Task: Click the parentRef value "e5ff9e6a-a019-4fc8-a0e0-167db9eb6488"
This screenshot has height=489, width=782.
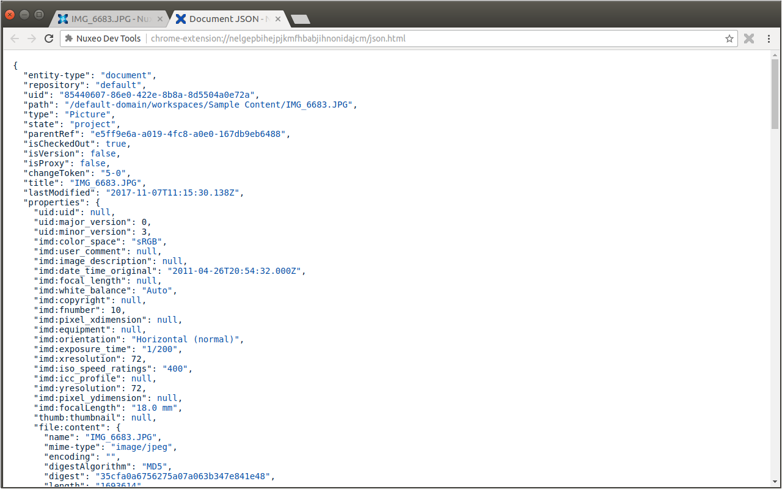Action: (x=188, y=134)
